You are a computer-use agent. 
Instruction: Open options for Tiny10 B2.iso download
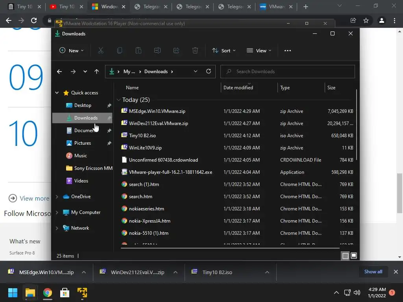267,272
